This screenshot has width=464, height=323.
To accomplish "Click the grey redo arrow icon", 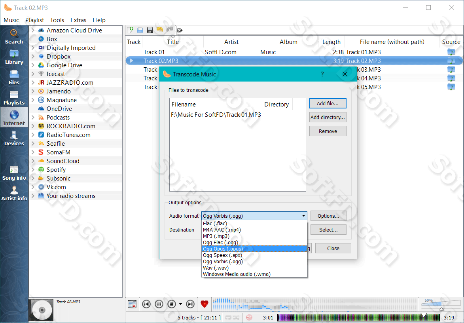I will [170, 30].
